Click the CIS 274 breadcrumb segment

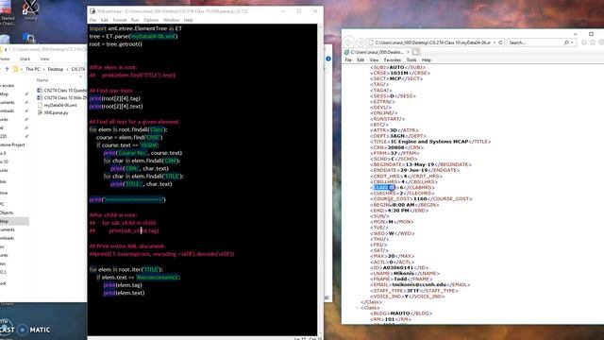78,69
